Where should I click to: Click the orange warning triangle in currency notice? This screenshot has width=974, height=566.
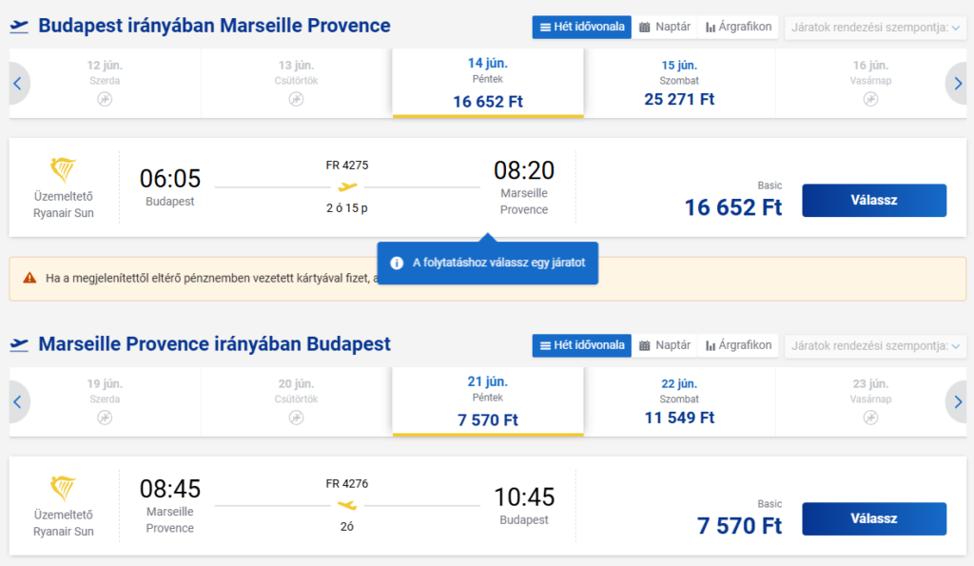29,279
